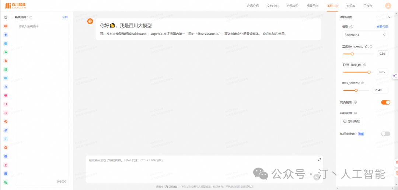Image resolution: width=398 pixels, height=190 pixels.
Task: Click 查看代码 view code link
Action: click(382, 26)
